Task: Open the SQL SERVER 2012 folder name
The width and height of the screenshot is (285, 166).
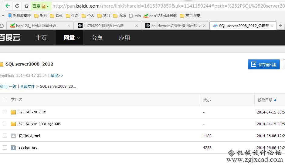Action: click(32, 112)
